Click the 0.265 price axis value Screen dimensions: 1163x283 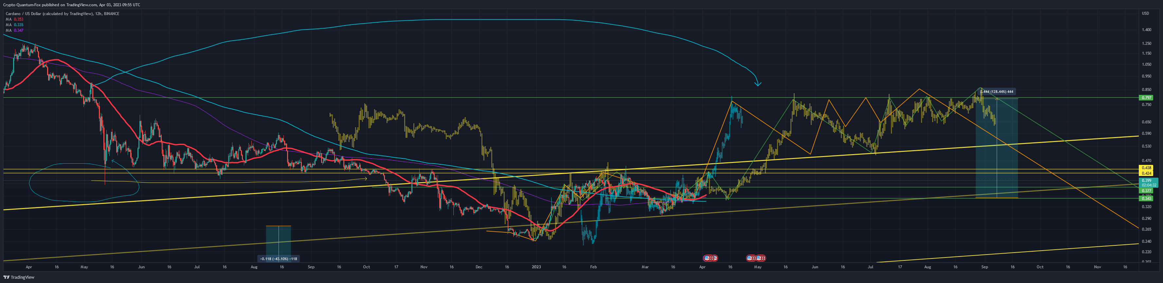tap(1146, 229)
